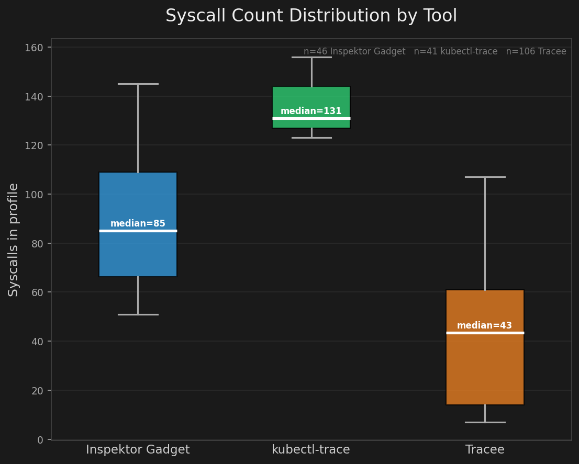Click the 'n=106 Tracee' annotation
This screenshot has height=464, width=579.
pyautogui.click(x=536, y=51)
